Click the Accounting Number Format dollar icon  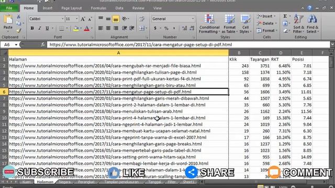pos(155,28)
